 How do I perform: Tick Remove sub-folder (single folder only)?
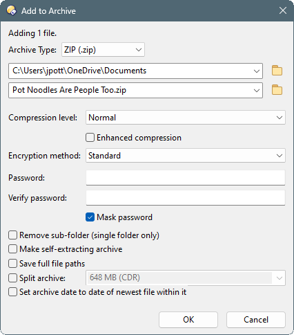(12, 235)
